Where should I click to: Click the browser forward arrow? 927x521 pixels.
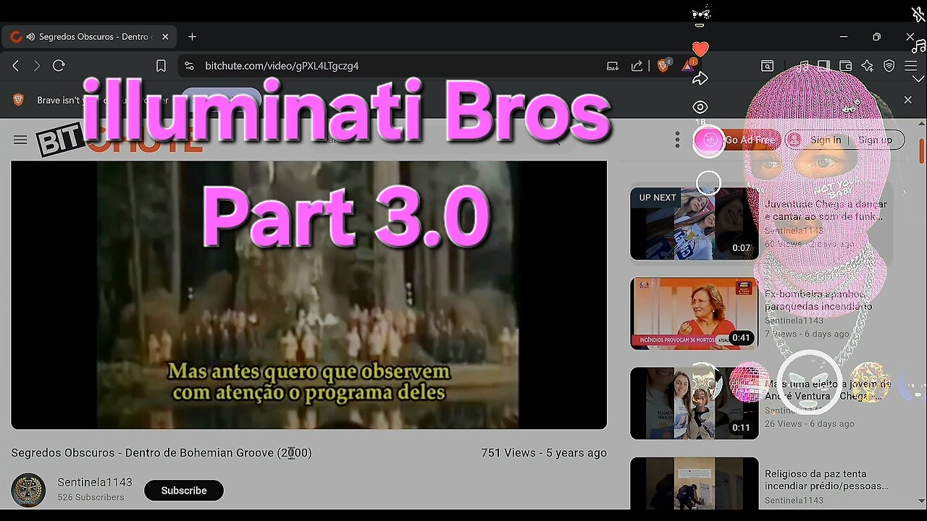coord(37,66)
